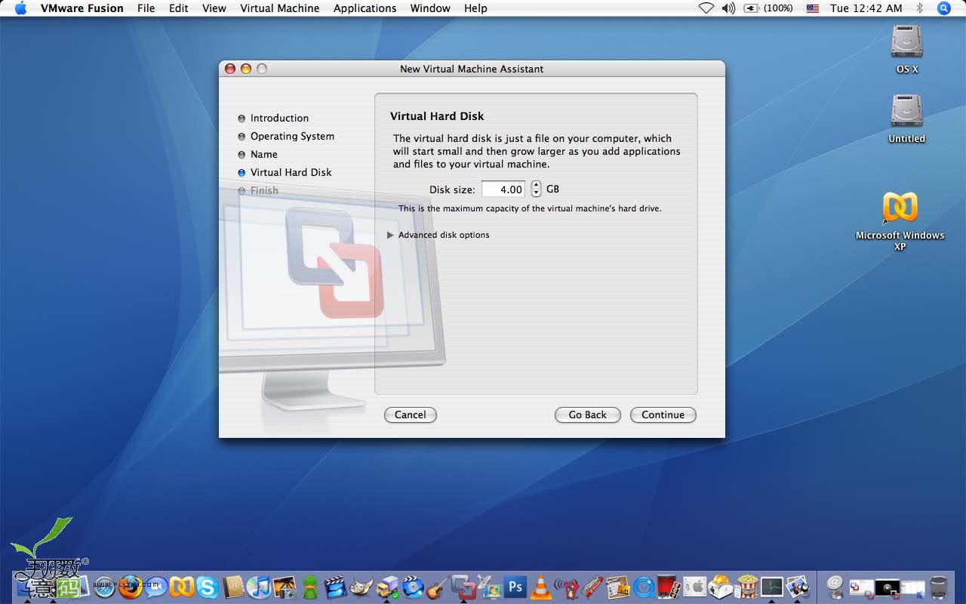Viewport: 966px width, 604px height.
Task: Launch Firefox from the dock
Action: coord(130,587)
